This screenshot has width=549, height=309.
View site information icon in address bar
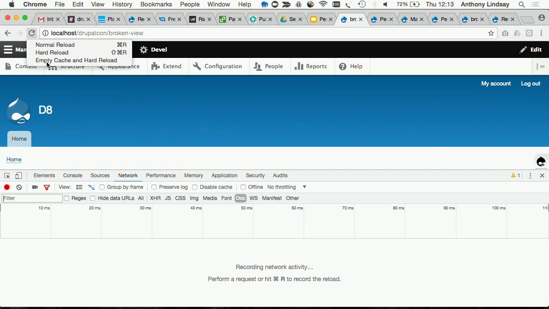(45, 33)
